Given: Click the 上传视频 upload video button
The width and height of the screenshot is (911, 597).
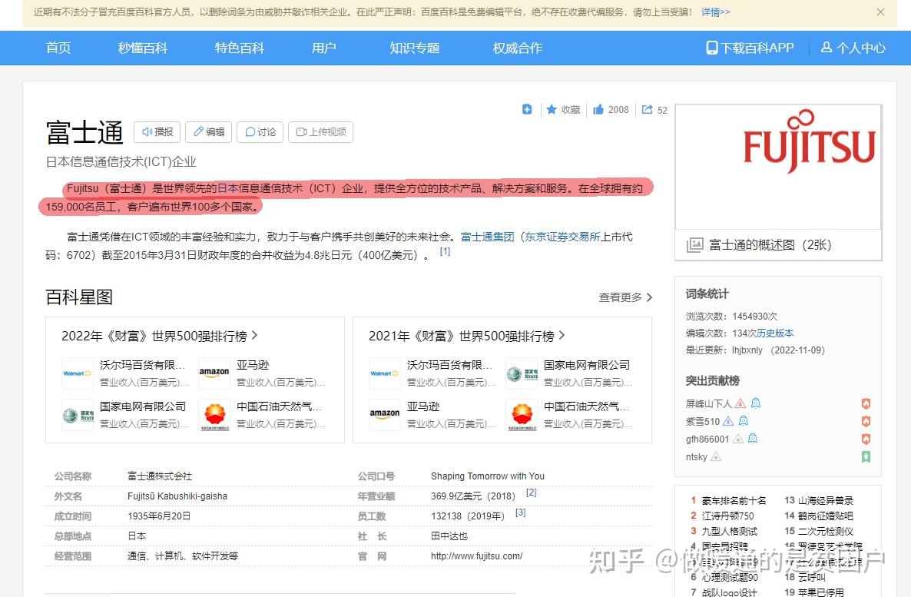Looking at the screenshot, I should [x=321, y=132].
